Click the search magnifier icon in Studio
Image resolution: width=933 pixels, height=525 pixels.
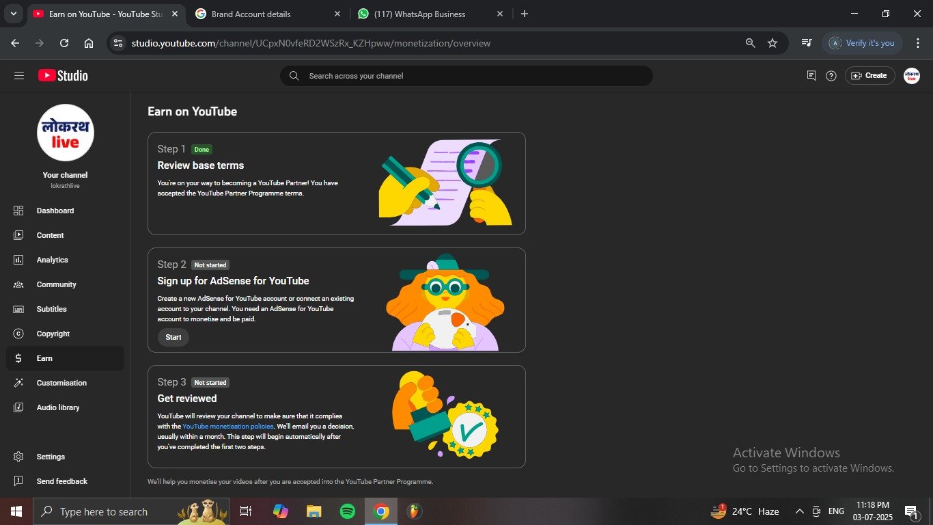tap(294, 76)
